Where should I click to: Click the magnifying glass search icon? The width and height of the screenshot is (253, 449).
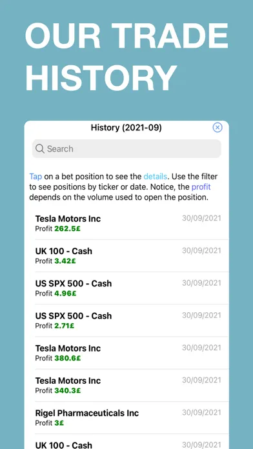40,148
